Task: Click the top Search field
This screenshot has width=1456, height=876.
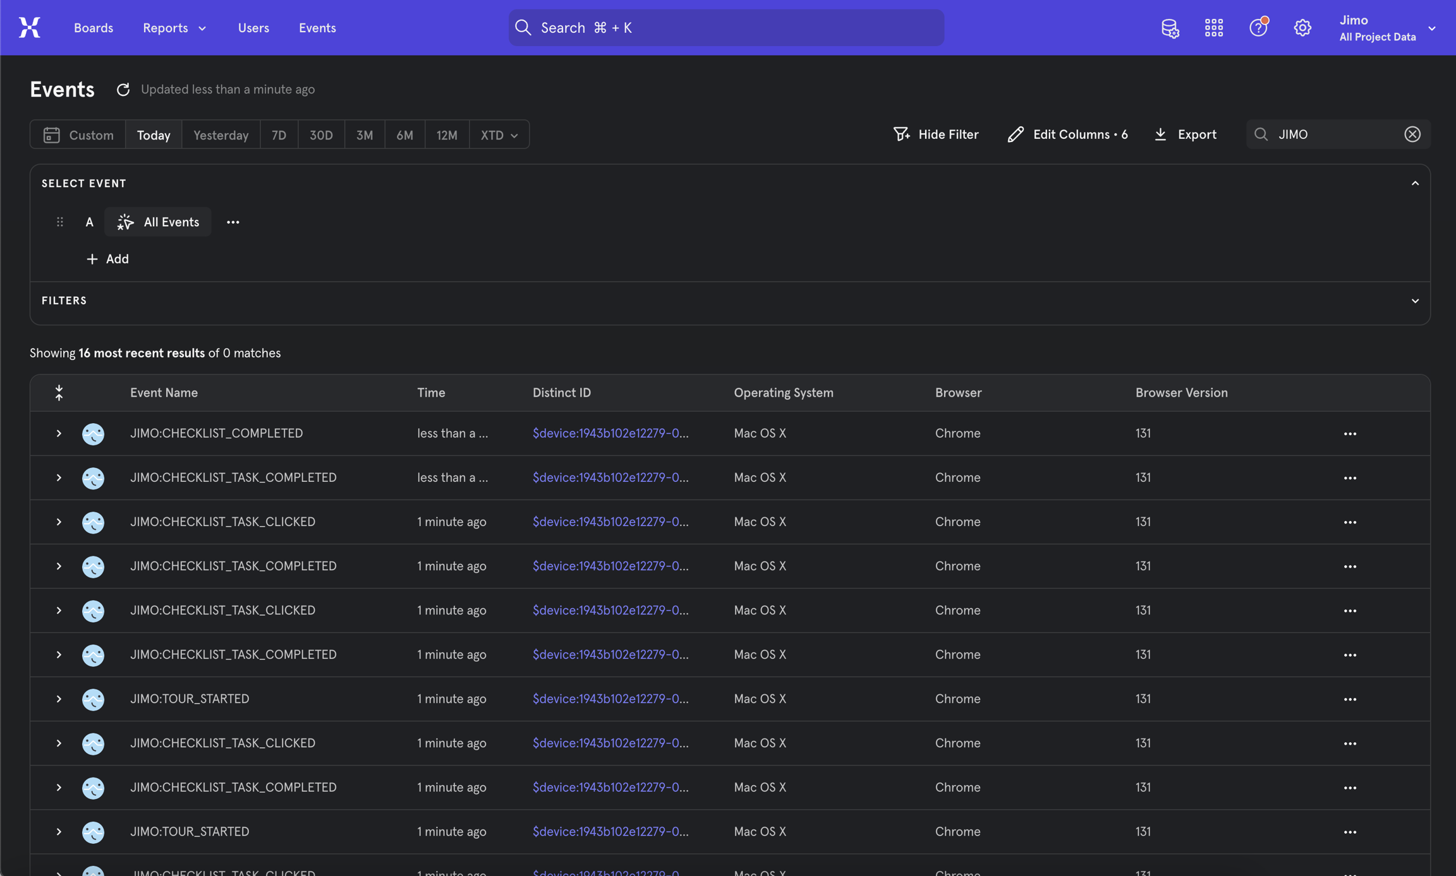Action: point(725,28)
